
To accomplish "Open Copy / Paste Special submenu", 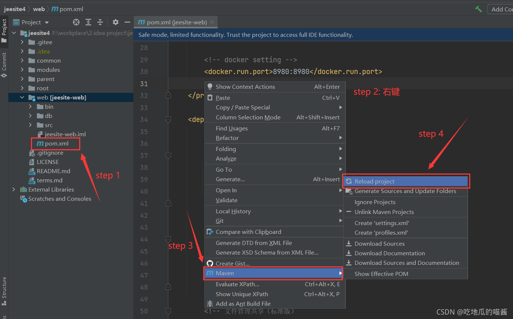I will pos(275,107).
